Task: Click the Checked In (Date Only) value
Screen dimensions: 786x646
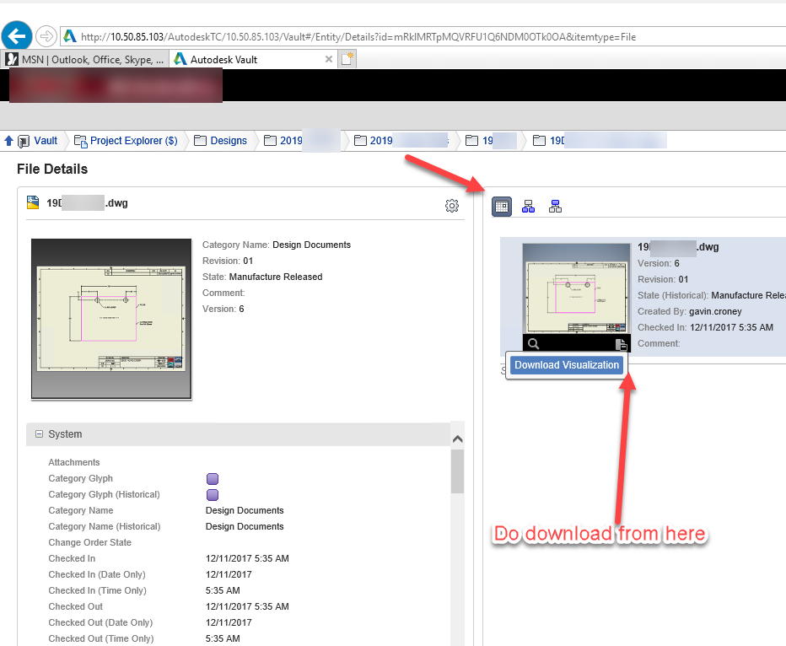Action: tap(229, 574)
